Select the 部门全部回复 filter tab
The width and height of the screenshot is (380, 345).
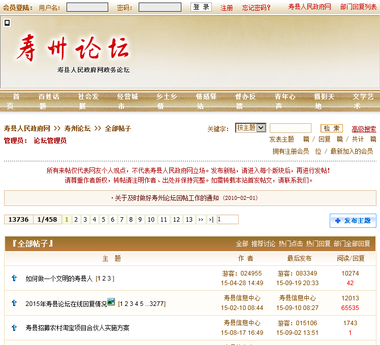click(x=352, y=244)
